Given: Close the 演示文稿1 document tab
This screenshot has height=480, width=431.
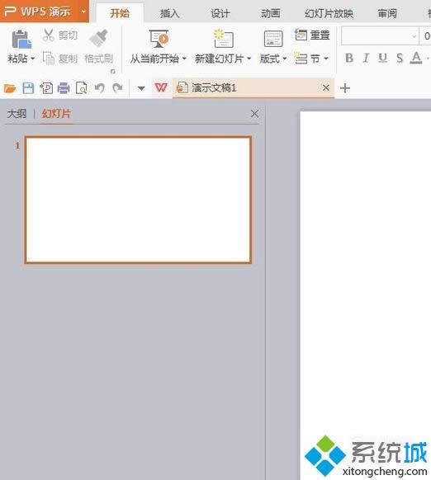Looking at the screenshot, I should point(326,88).
